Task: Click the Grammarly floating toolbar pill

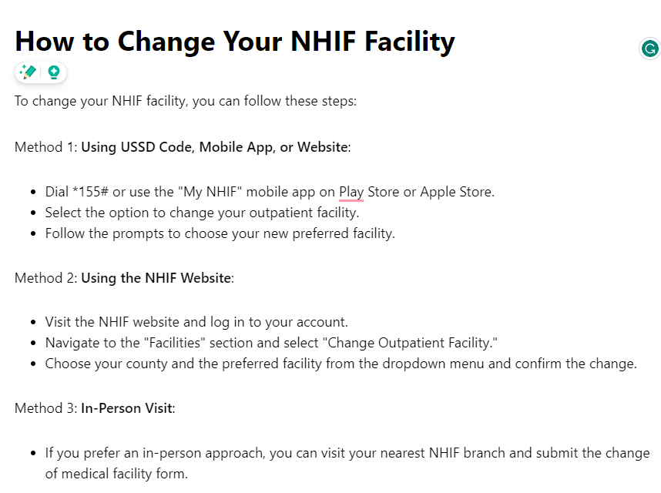Action: click(x=40, y=72)
